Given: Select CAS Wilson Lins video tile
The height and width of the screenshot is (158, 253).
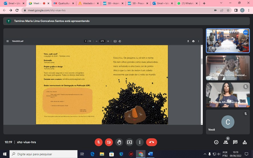Looking at the screenshot, I should coord(228,40).
